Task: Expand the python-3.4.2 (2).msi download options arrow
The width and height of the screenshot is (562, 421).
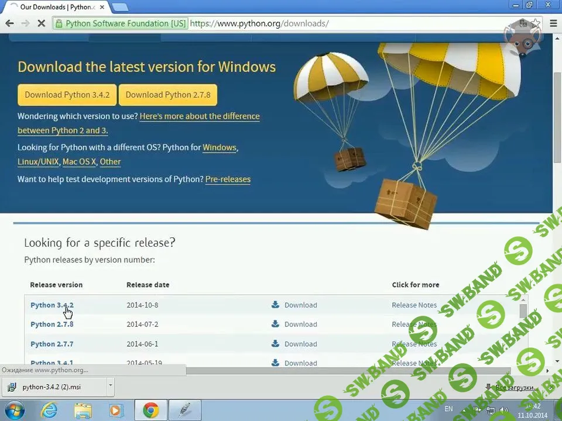Action: [110, 386]
